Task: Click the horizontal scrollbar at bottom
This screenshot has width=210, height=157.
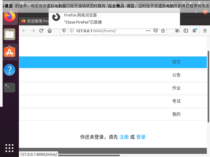Action: [88, 155]
